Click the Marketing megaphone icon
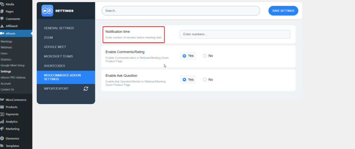Image resolution: width=355 pixels, height=149 pixels. [x=2, y=129]
